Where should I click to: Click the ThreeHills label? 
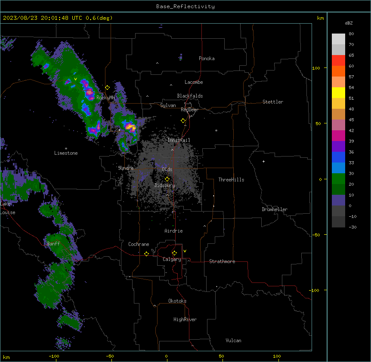point(231,180)
